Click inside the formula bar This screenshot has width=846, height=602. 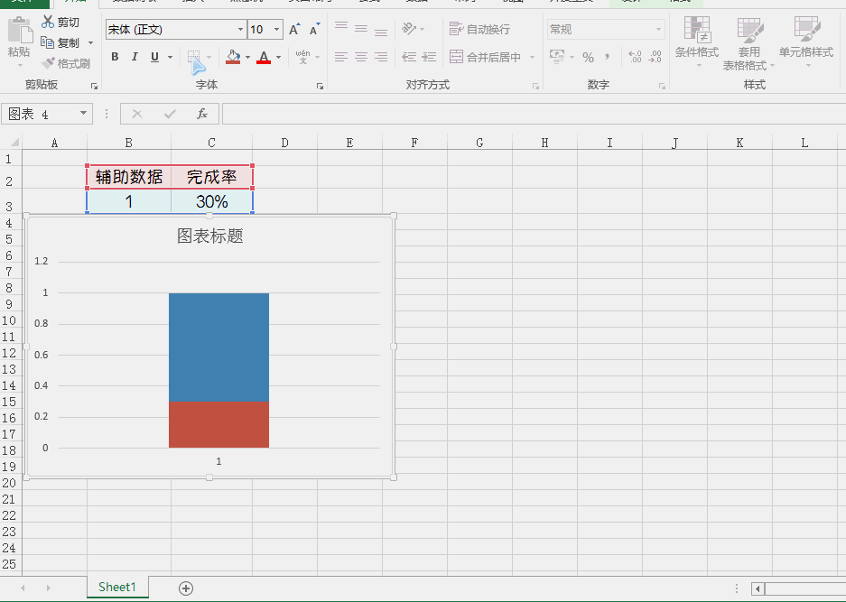click(x=535, y=114)
